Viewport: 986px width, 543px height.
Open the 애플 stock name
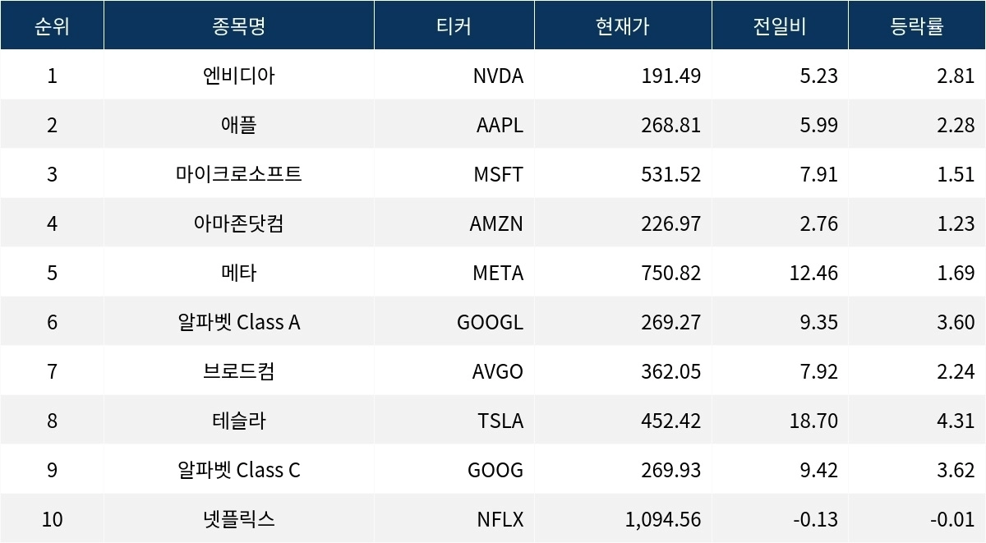(x=238, y=125)
